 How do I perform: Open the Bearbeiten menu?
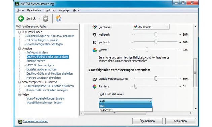34,10
